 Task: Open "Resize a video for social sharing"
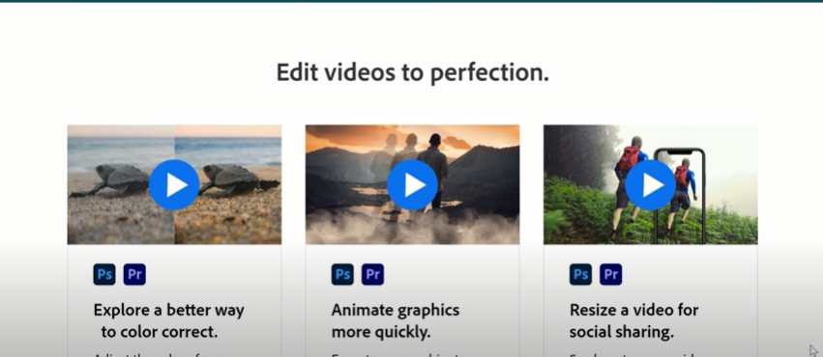pyautogui.click(x=633, y=321)
